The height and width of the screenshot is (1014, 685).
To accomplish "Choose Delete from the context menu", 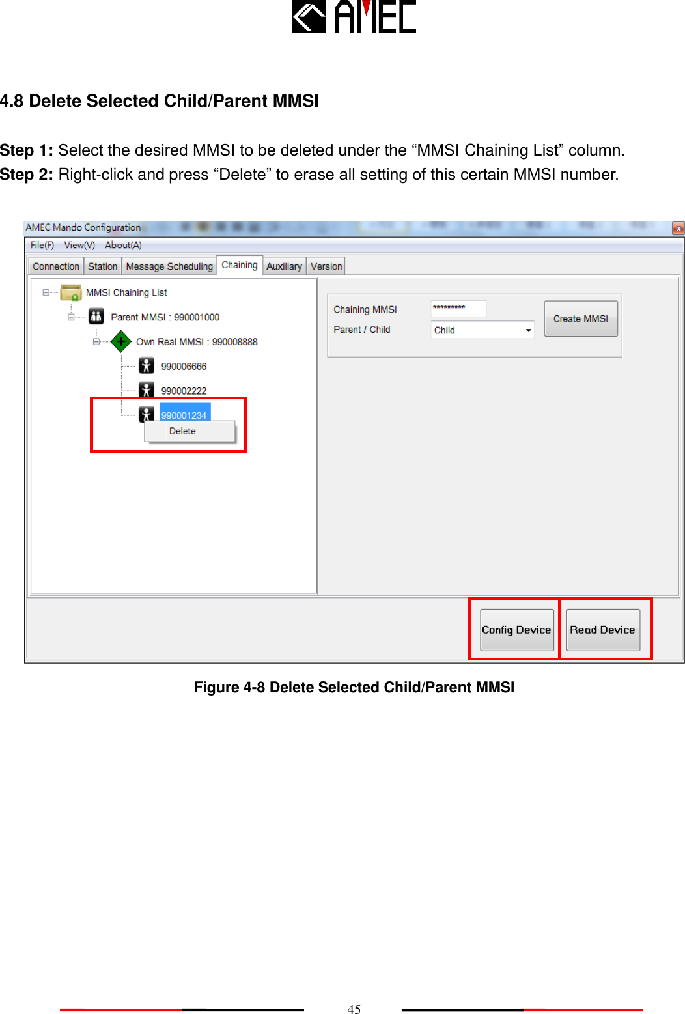I will [189, 431].
